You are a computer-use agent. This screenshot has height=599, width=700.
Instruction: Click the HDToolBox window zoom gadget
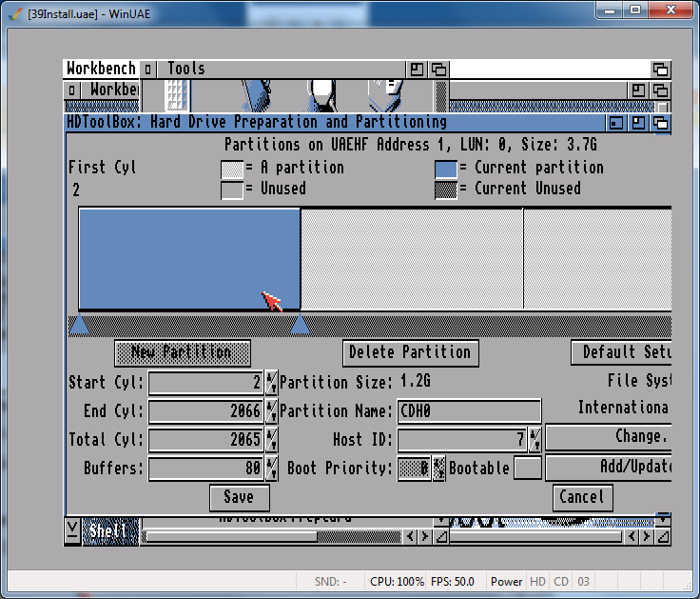(638, 123)
